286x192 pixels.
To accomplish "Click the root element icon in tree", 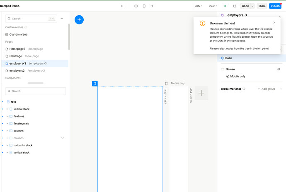I will [8, 102].
